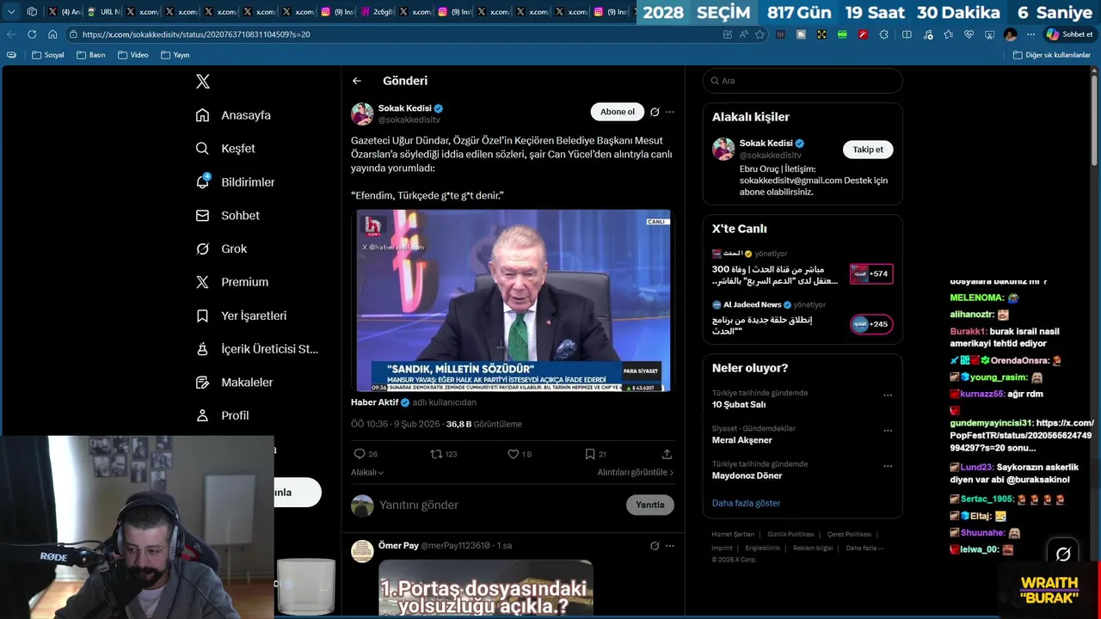1101x619 pixels.
Task: Open more options for Meral Akşener trend
Action: tap(888, 431)
